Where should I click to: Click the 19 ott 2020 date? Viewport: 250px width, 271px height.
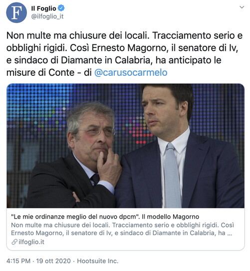pyautogui.click(x=53, y=261)
